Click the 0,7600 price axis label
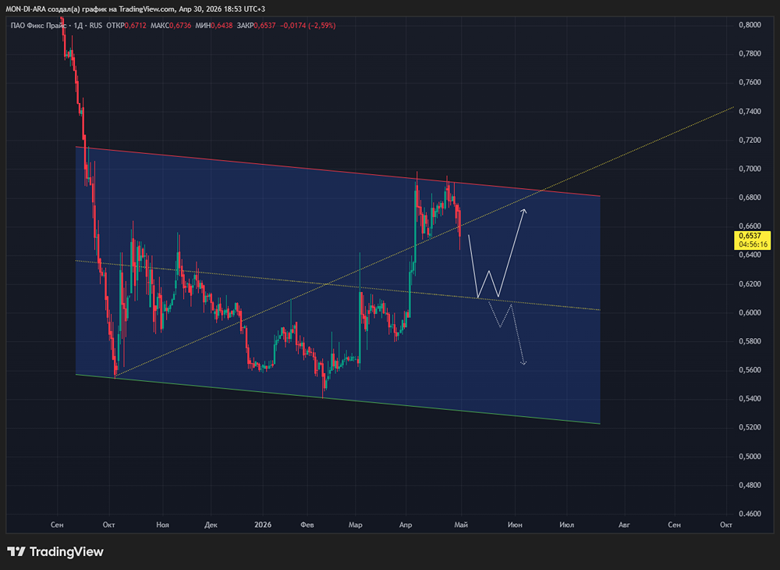780x570 pixels. [750, 82]
